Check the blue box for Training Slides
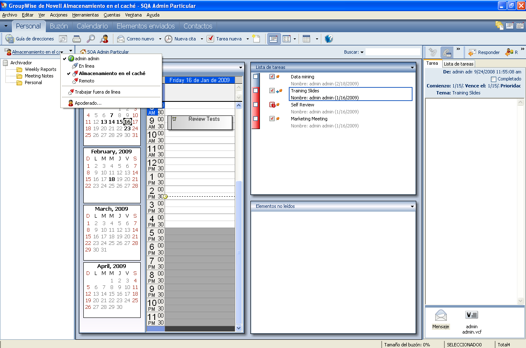Screen dimensions: 526x348 [255, 91]
